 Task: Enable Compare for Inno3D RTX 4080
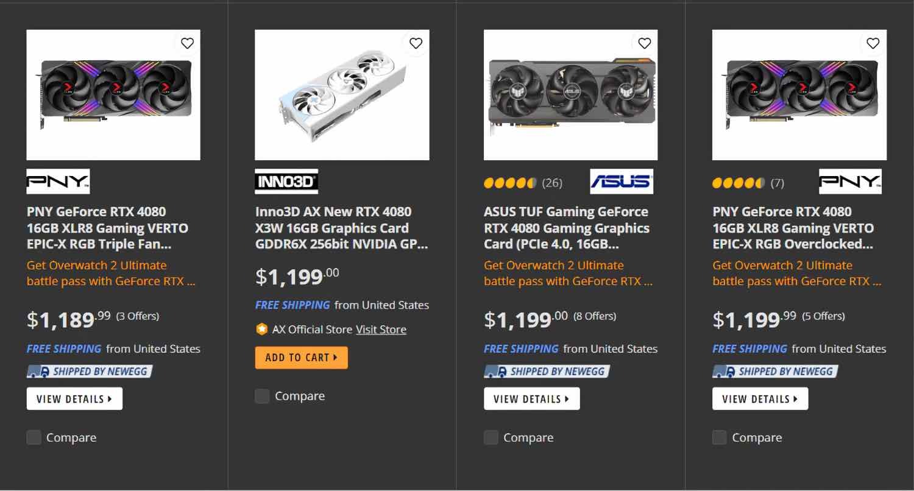262,396
